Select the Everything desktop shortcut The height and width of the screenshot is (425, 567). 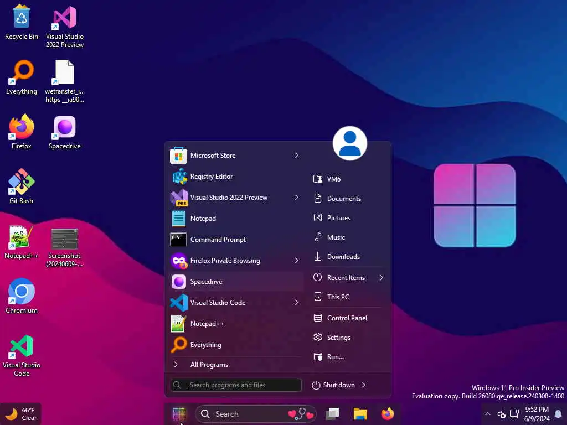(22, 77)
